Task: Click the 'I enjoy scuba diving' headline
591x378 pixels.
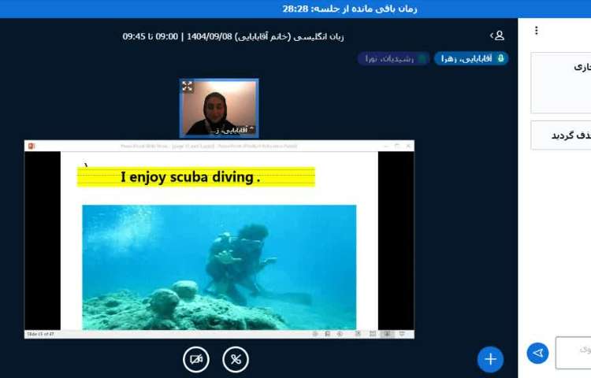Action: (x=191, y=177)
